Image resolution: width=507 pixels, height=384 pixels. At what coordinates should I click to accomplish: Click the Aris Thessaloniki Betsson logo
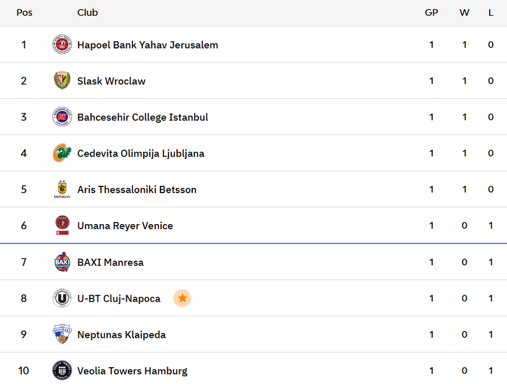pyautogui.click(x=62, y=189)
